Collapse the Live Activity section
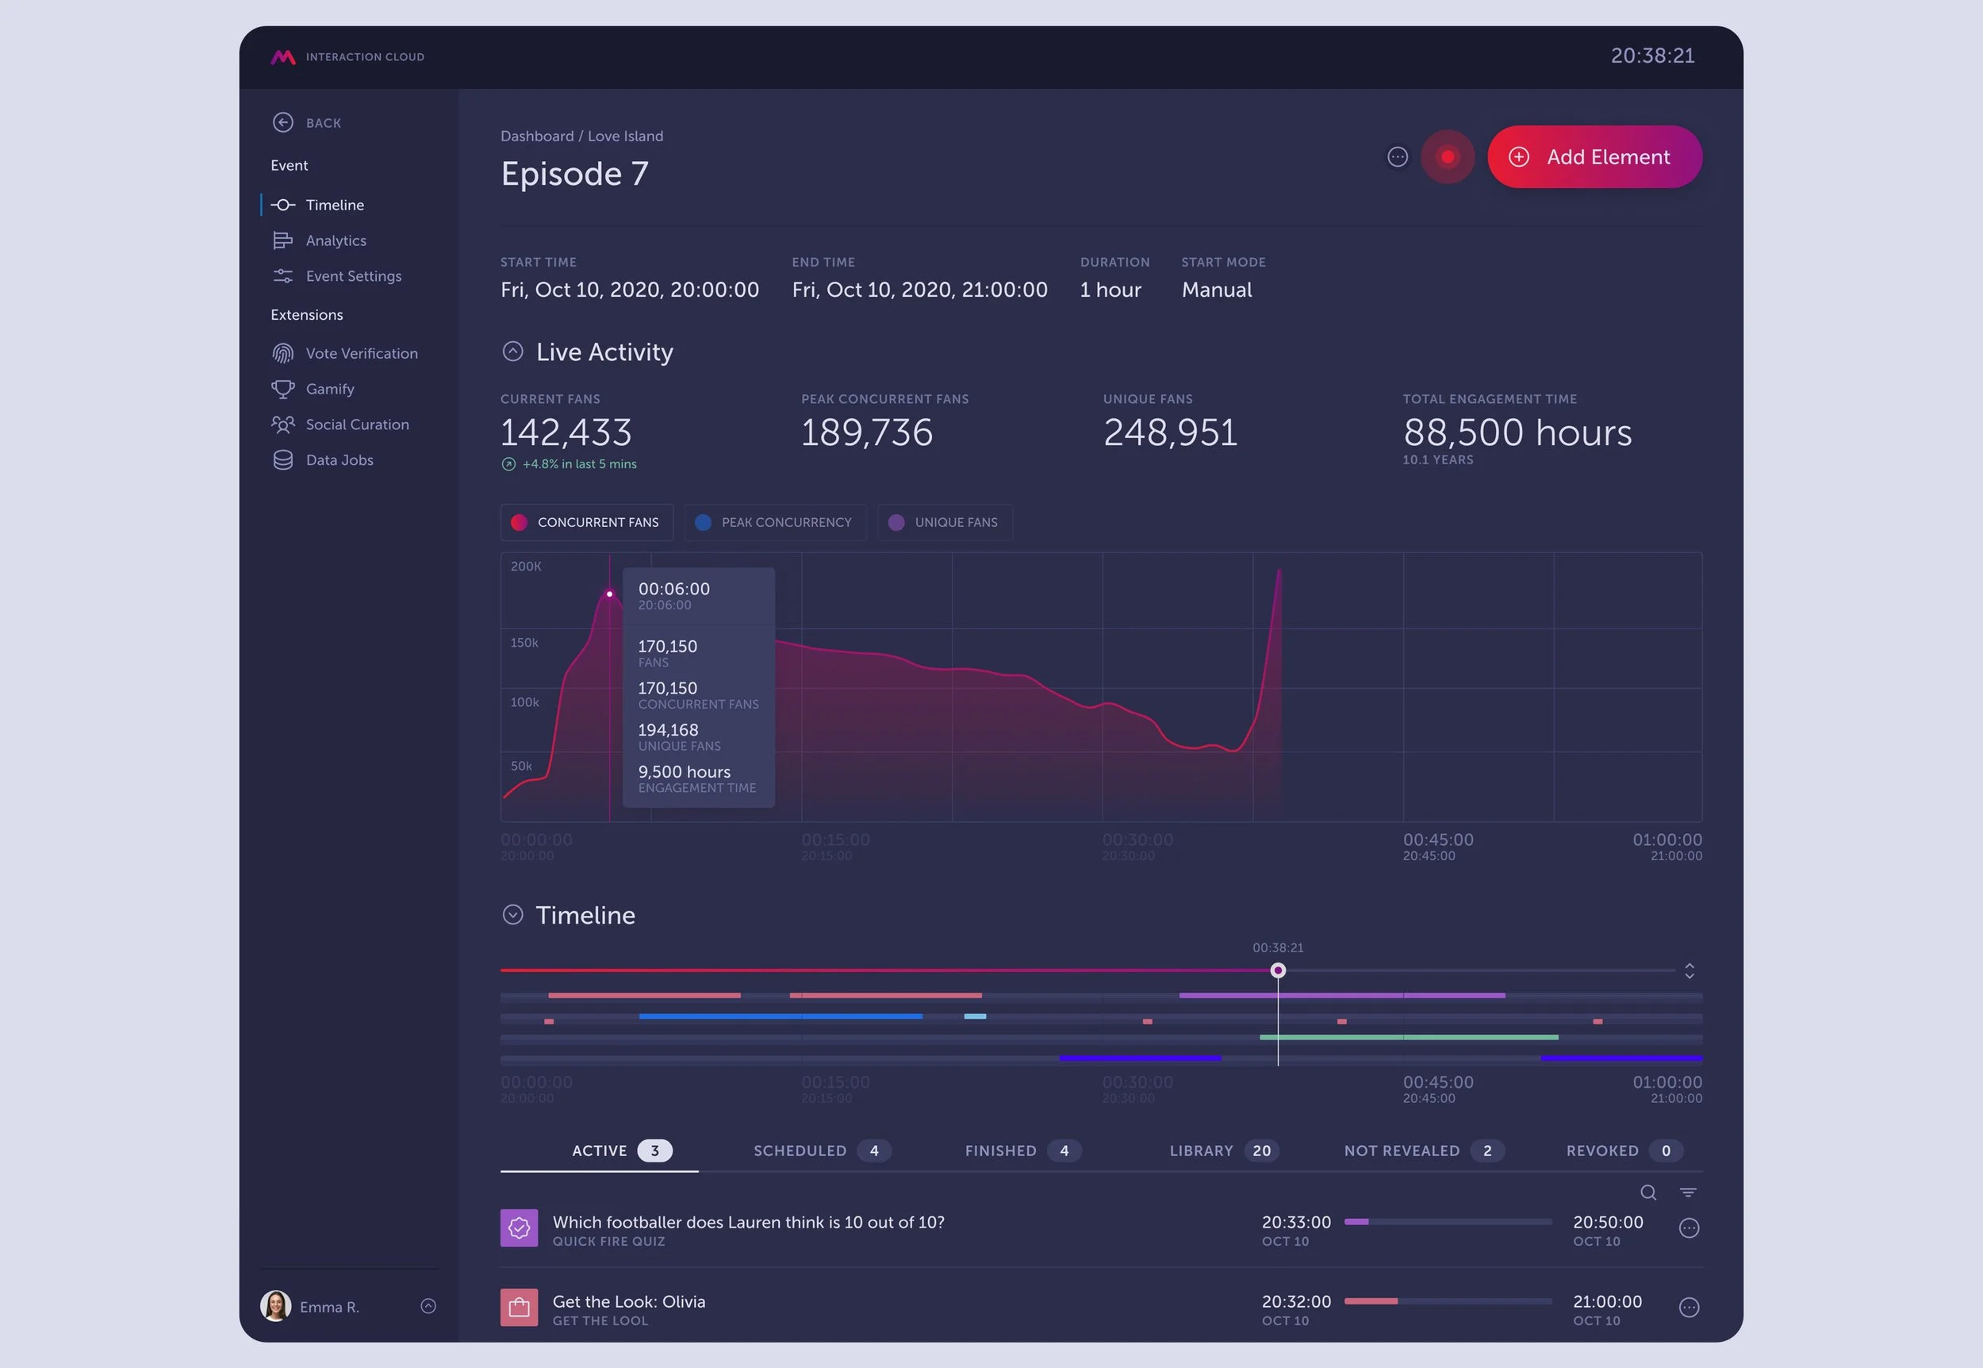 (x=512, y=352)
